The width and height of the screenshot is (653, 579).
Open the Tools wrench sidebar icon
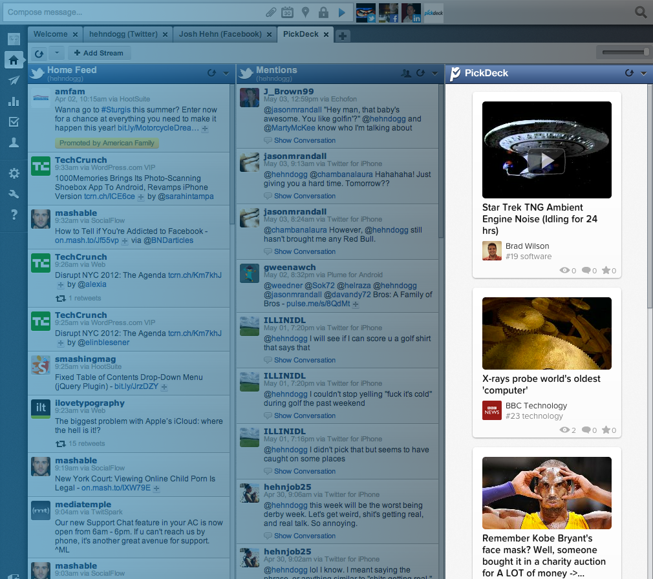coord(14,194)
